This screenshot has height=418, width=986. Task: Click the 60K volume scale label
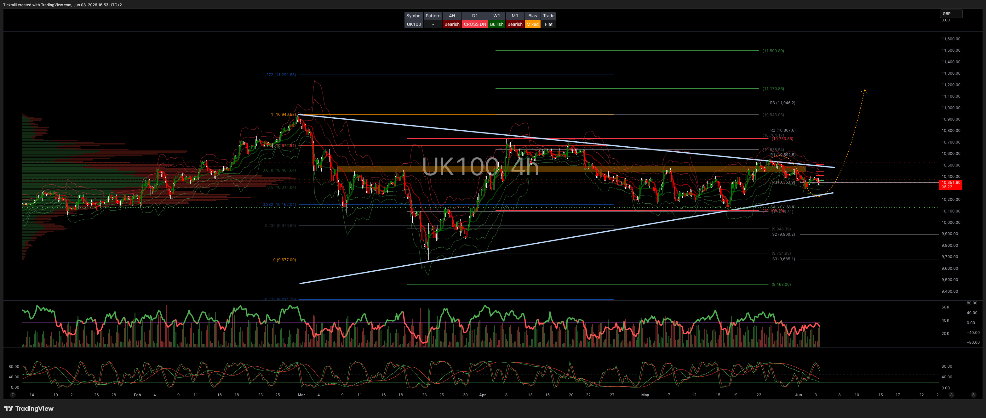(x=945, y=307)
